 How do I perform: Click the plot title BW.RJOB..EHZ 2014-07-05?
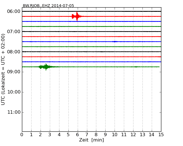pos(48,6)
